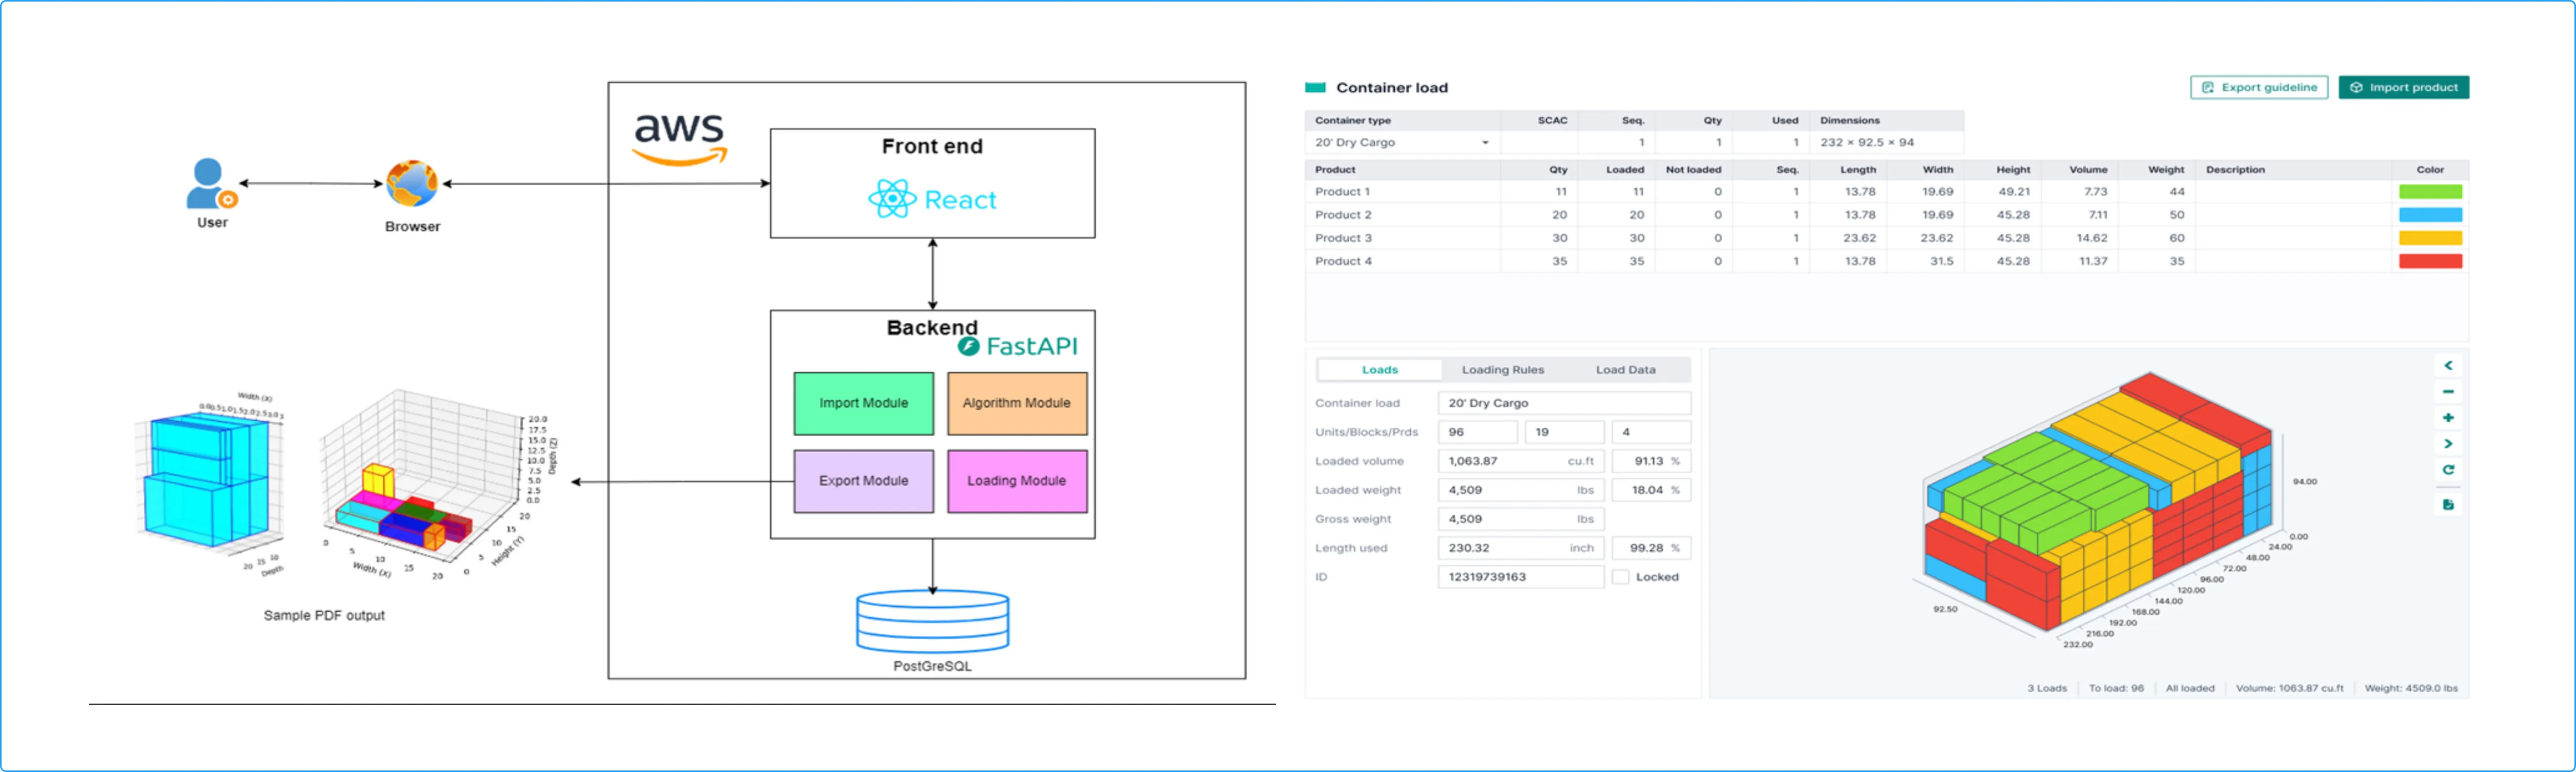The width and height of the screenshot is (2576, 772).
Task: Zoom in with the plus icon
Action: pos(2448,418)
